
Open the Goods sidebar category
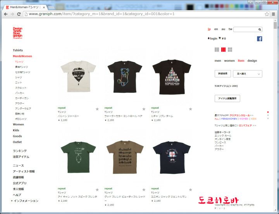17,136
